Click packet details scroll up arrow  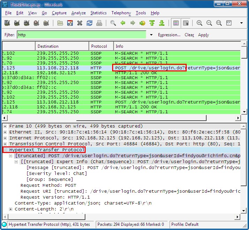[x=243, y=127]
